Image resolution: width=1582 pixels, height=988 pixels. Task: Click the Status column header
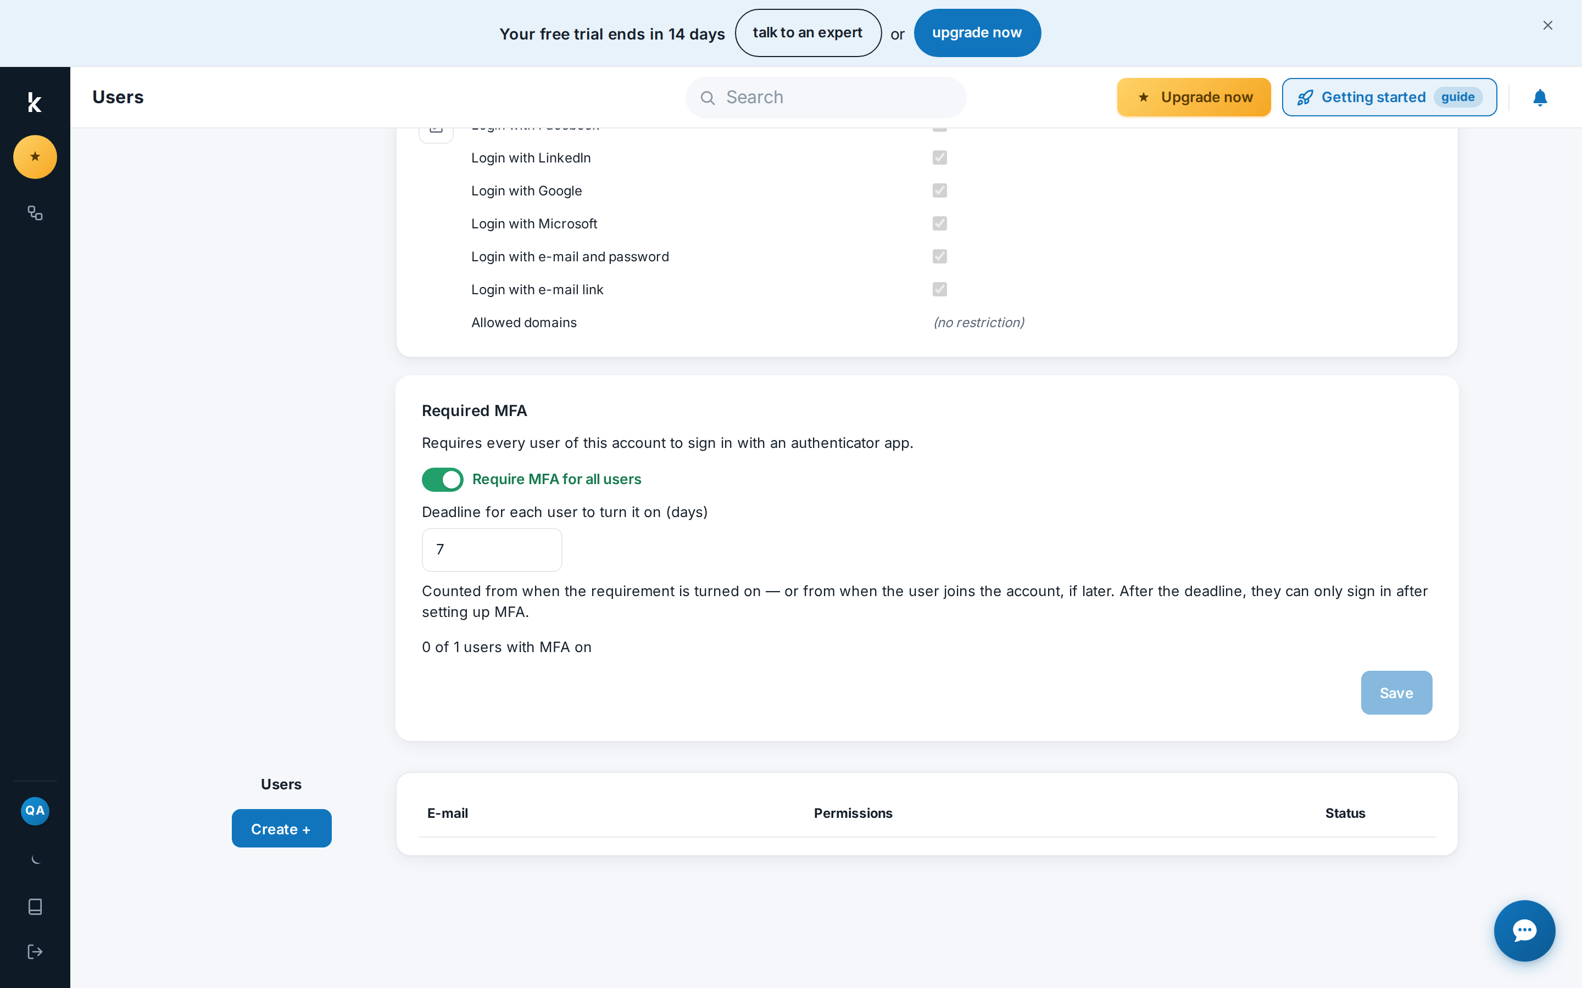tap(1345, 813)
